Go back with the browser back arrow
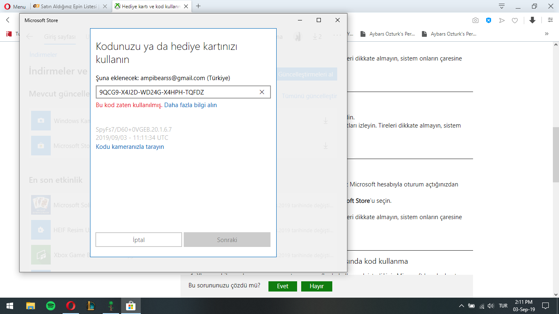Image resolution: width=559 pixels, height=314 pixels. click(8, 20)
